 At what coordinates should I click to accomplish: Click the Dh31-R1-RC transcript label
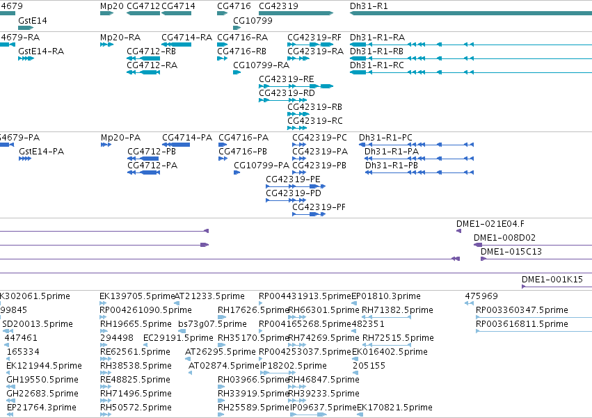(377, 65)
